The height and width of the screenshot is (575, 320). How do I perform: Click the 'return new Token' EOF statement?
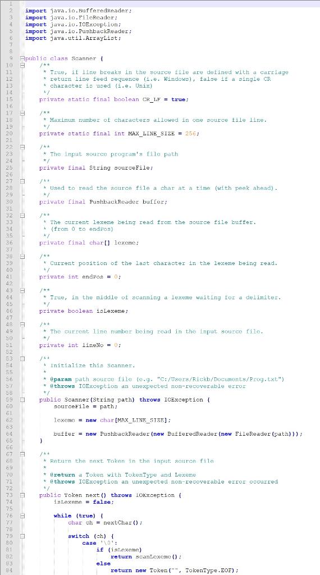[x=175, y=571]
